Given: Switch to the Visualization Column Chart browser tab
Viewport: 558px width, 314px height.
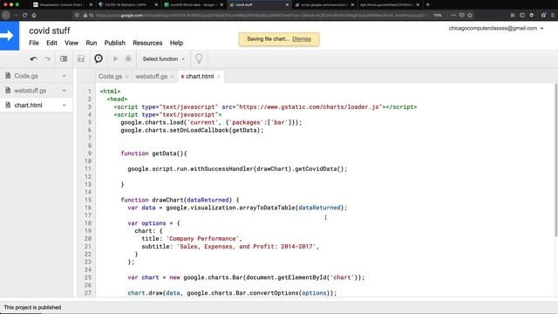Looking at the screenshot, I should pyautogui.click(x=62, y=5).
